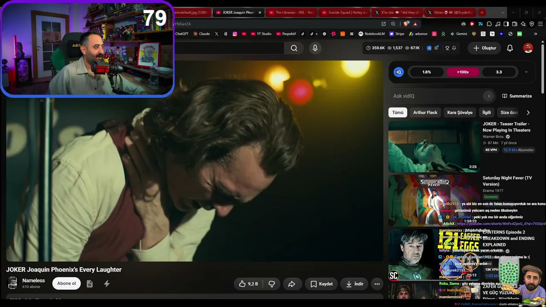
Task: Click the 45 VPH badge
Action: (x=491, y=150)
